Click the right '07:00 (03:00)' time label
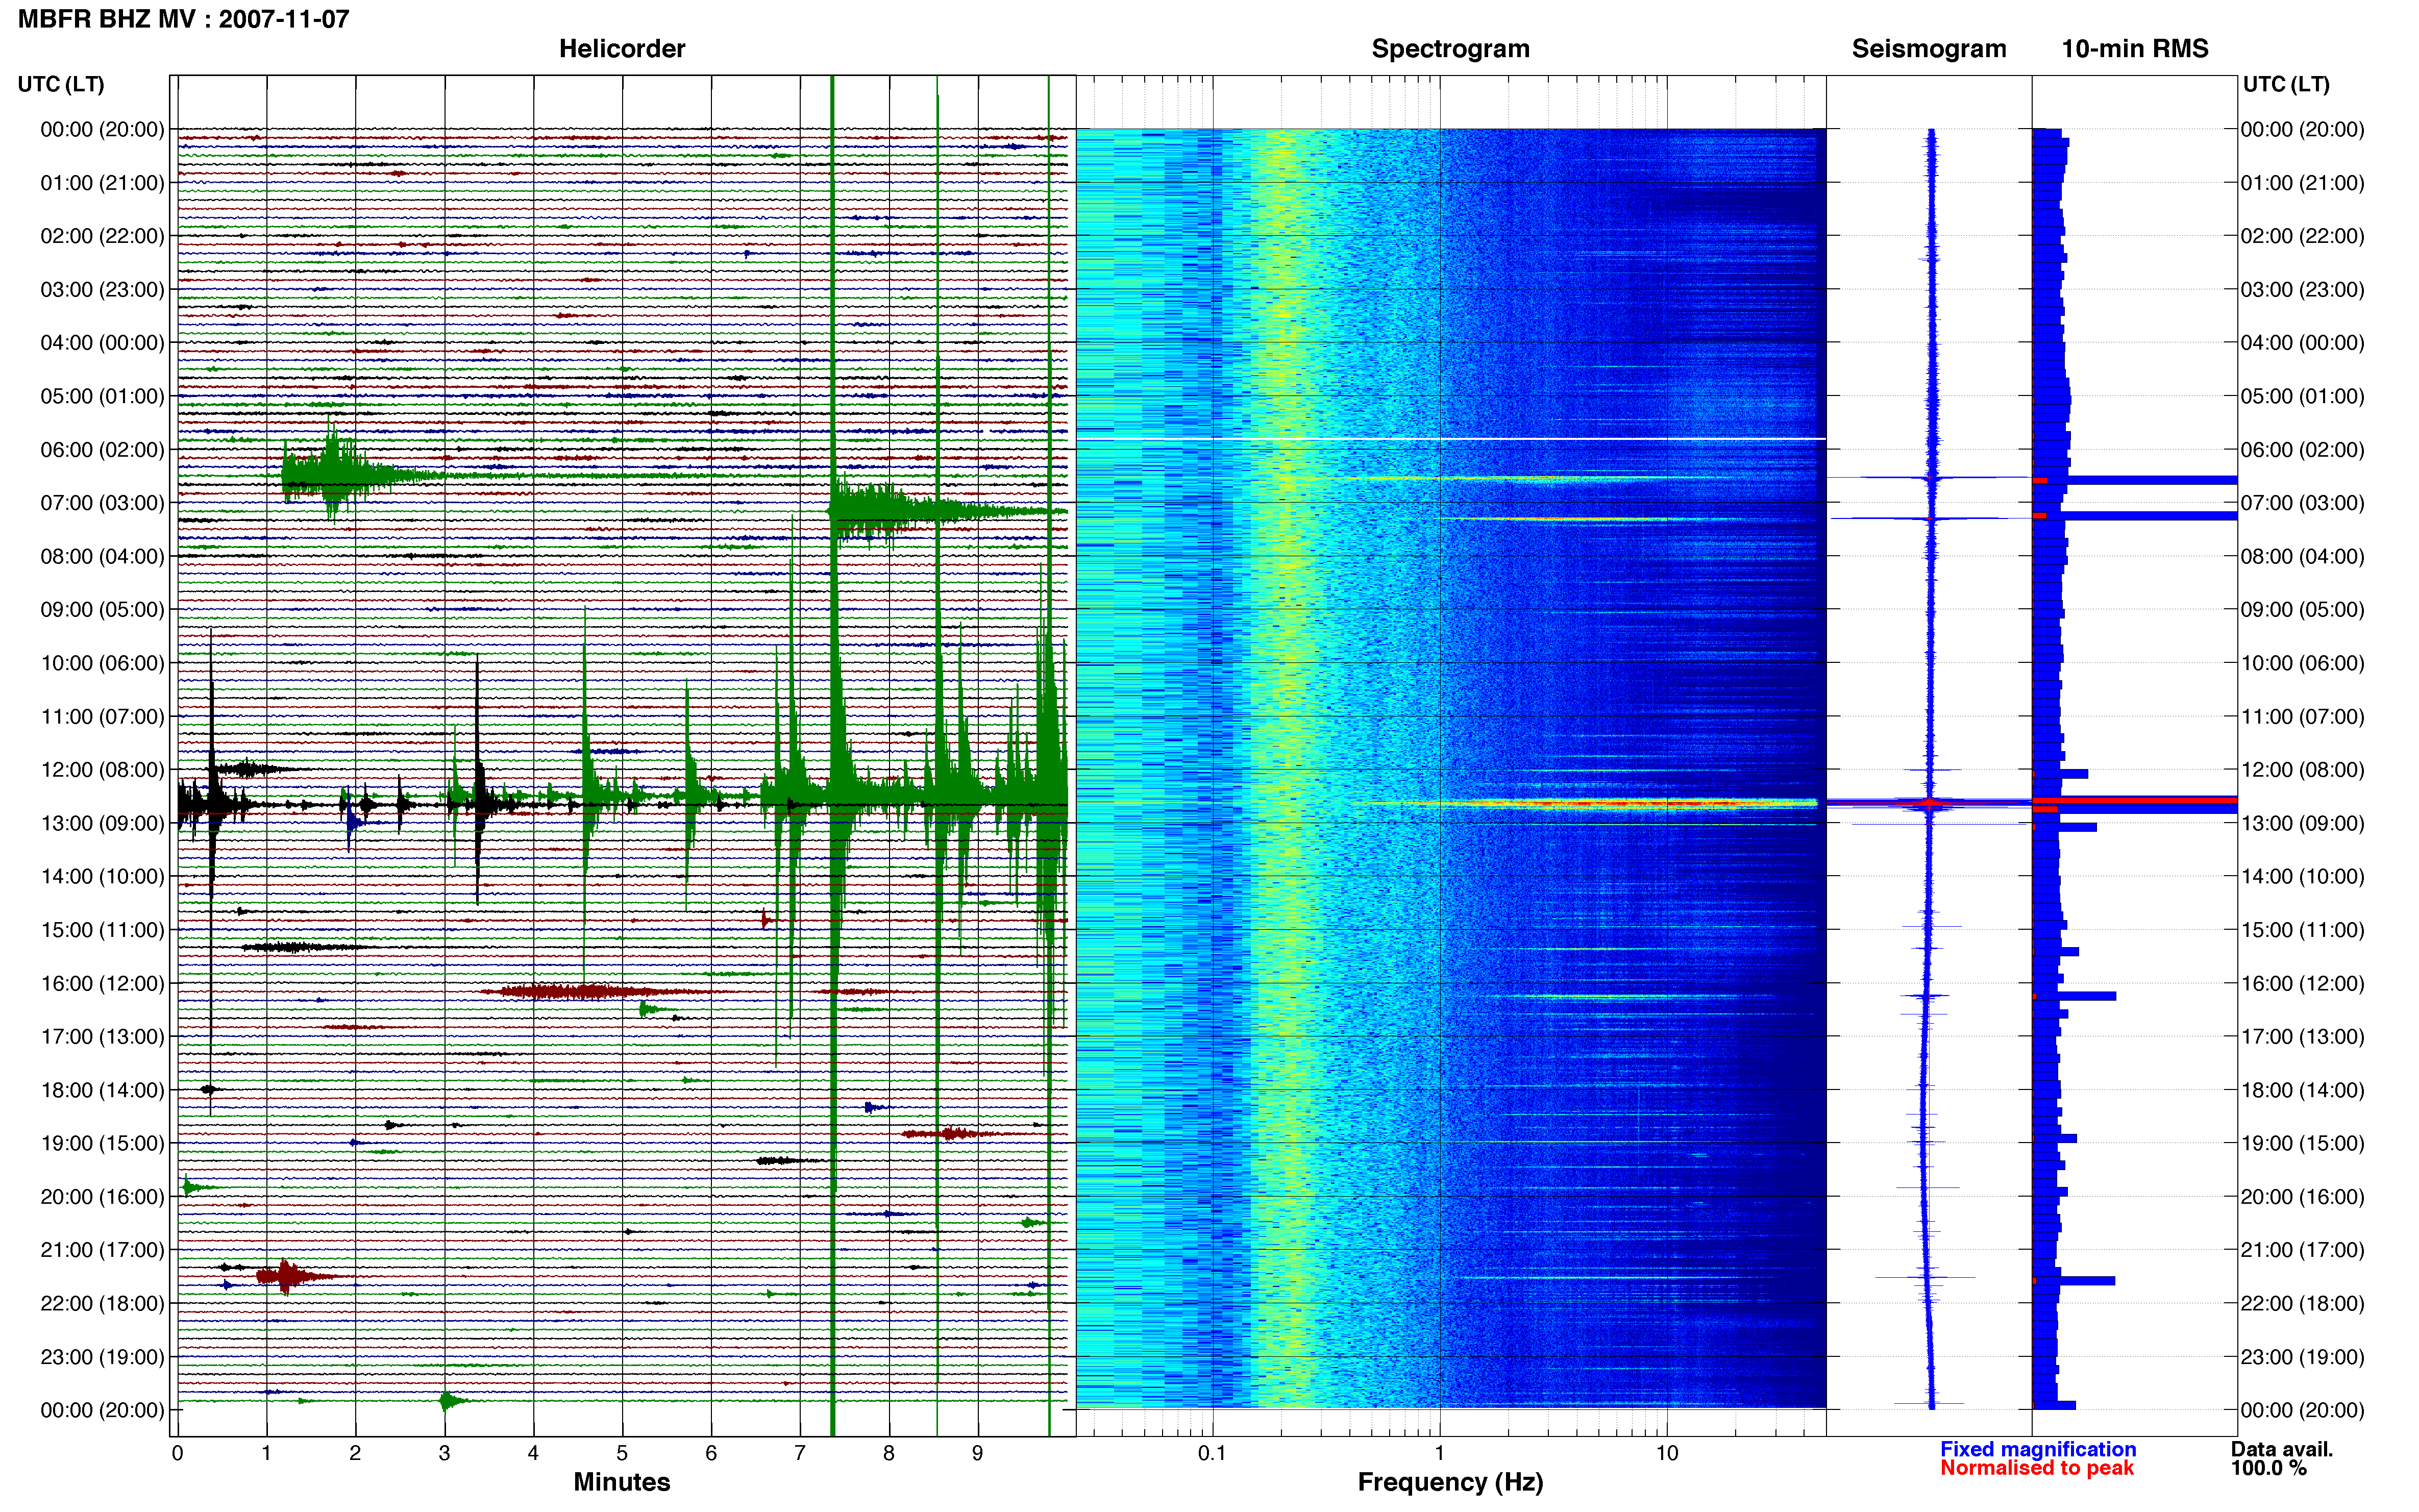 click(2302, 503)
